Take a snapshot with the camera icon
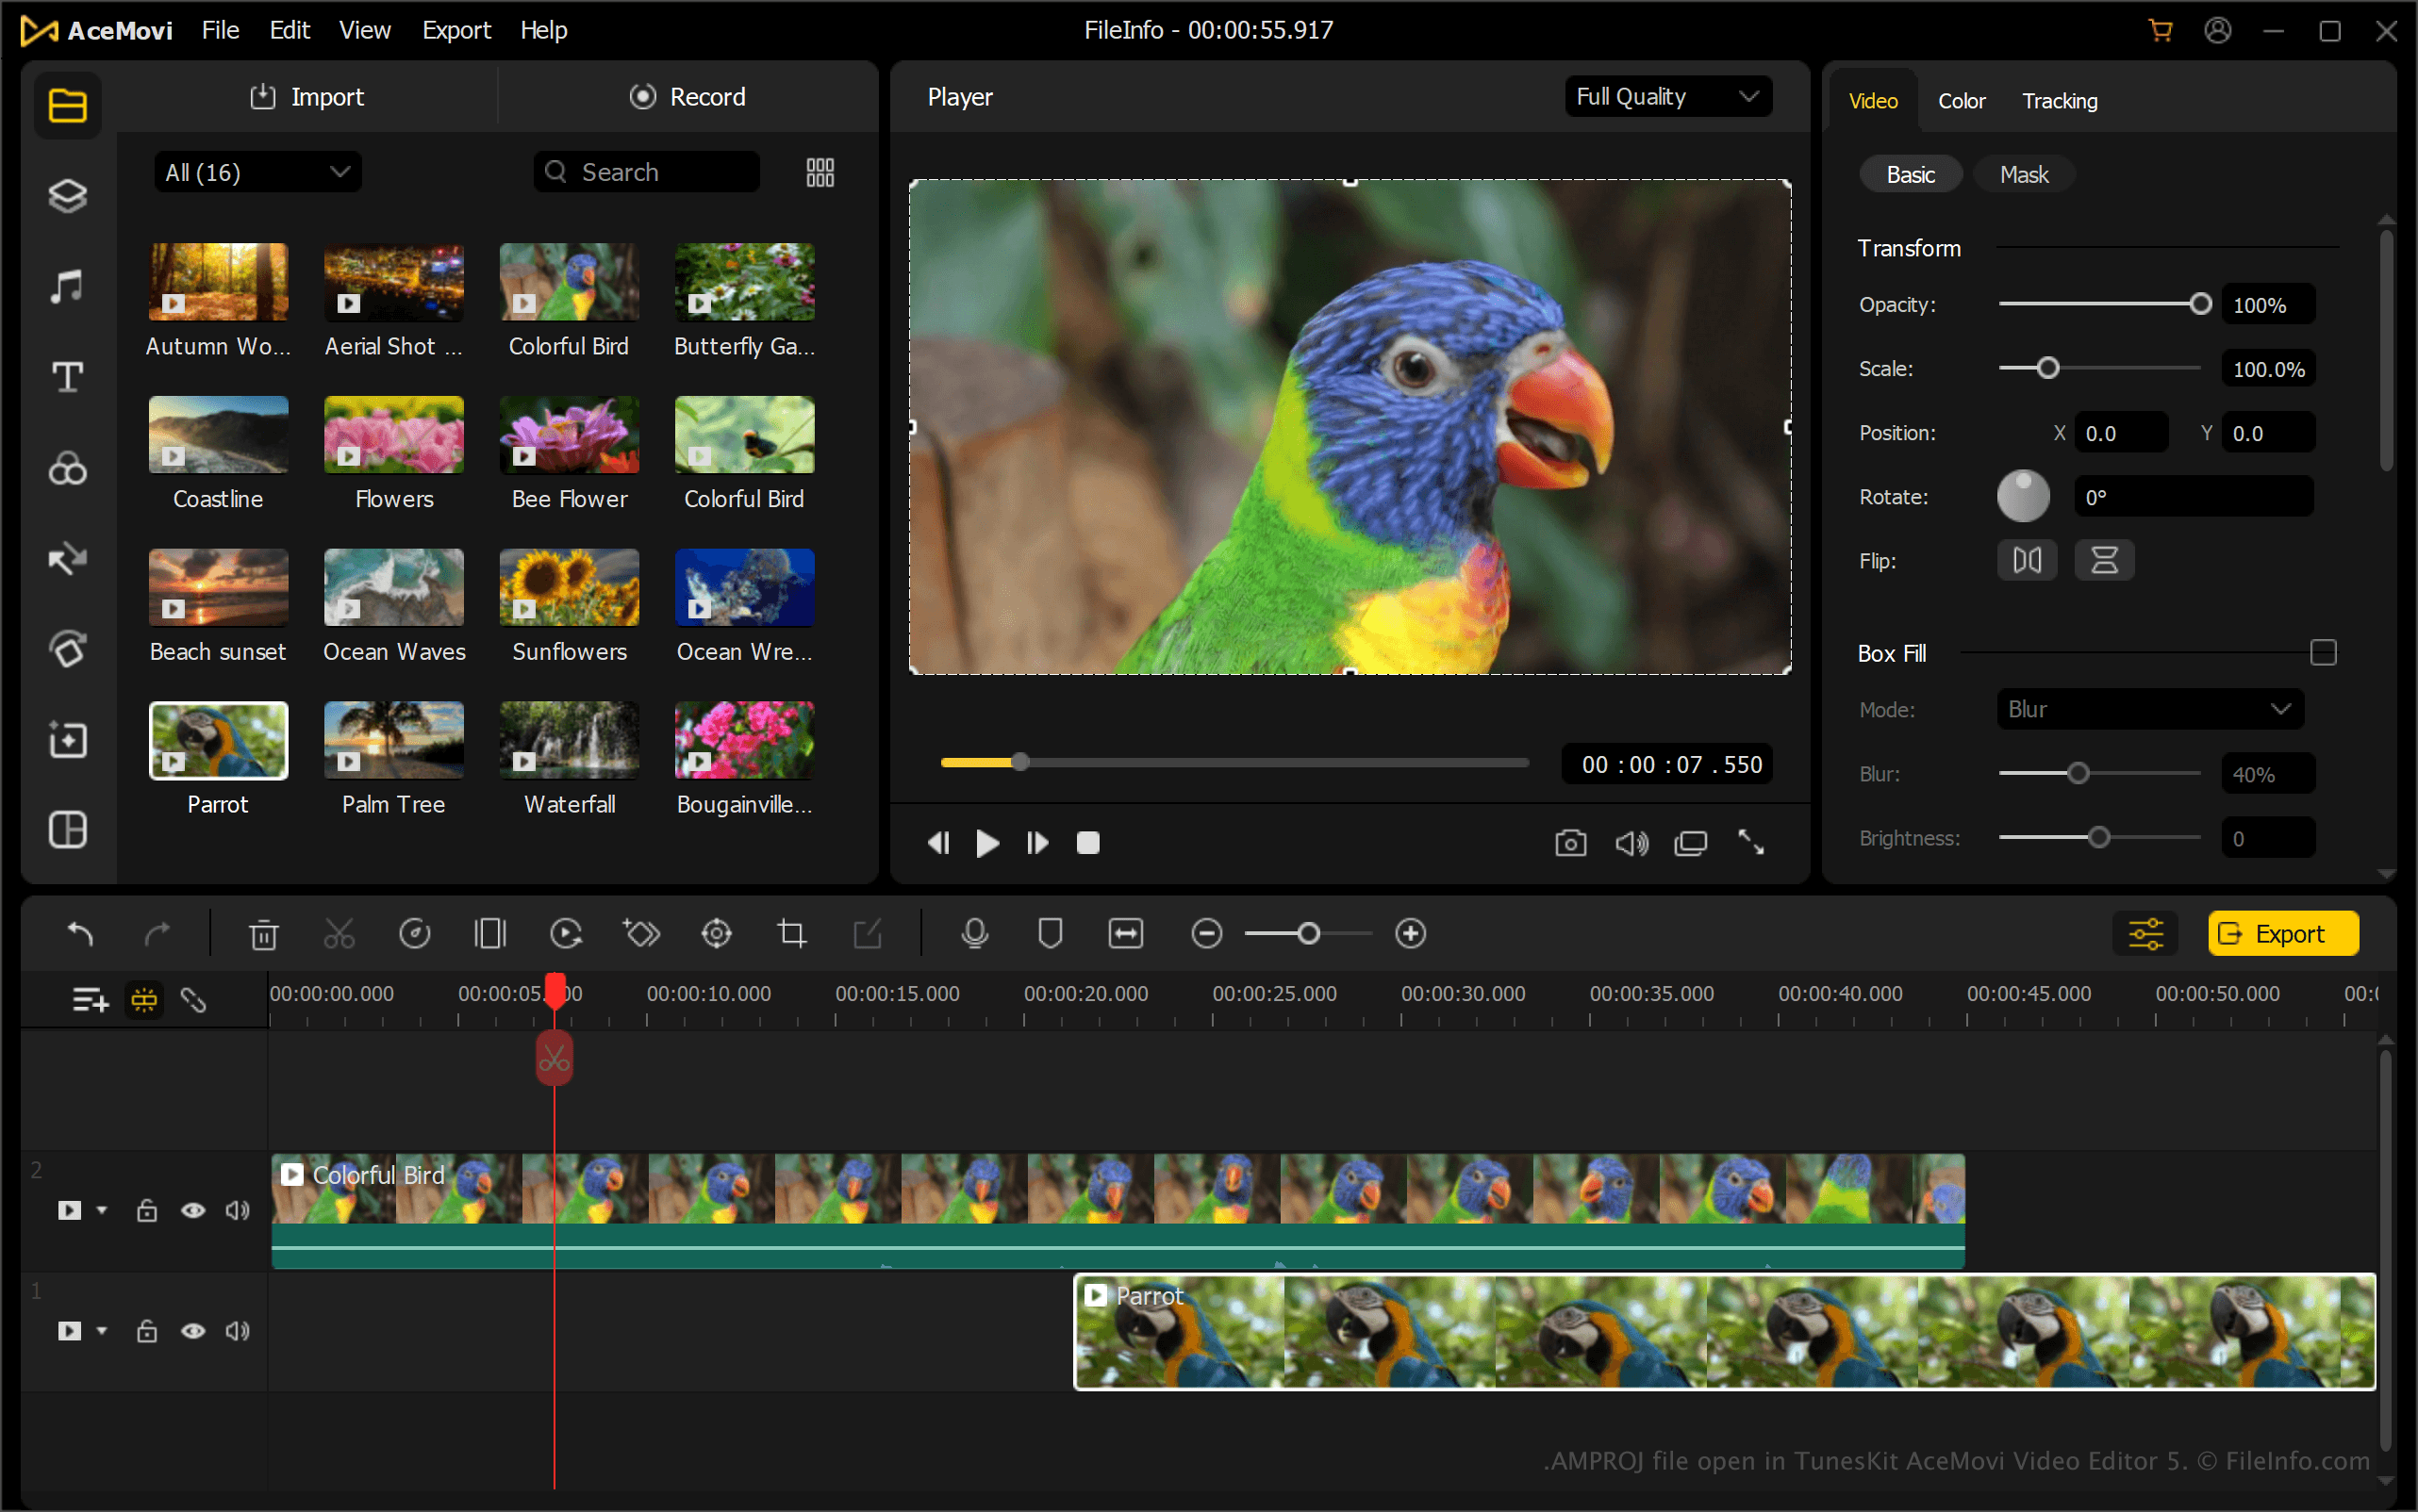Screen dimensions: 2418x1512 (1569, 843)
